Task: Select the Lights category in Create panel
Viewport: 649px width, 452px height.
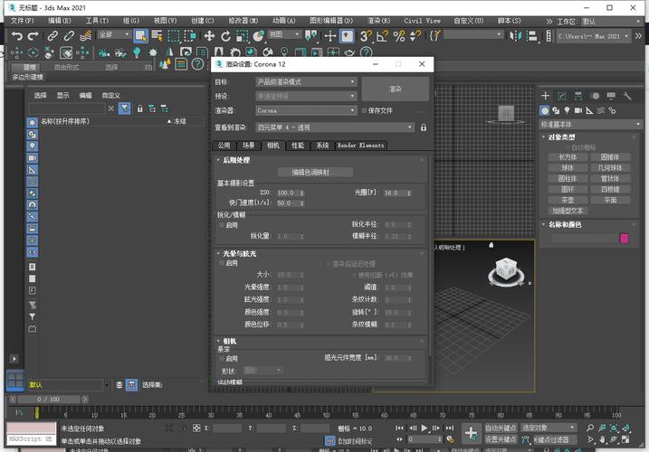Action: (567, 110)
